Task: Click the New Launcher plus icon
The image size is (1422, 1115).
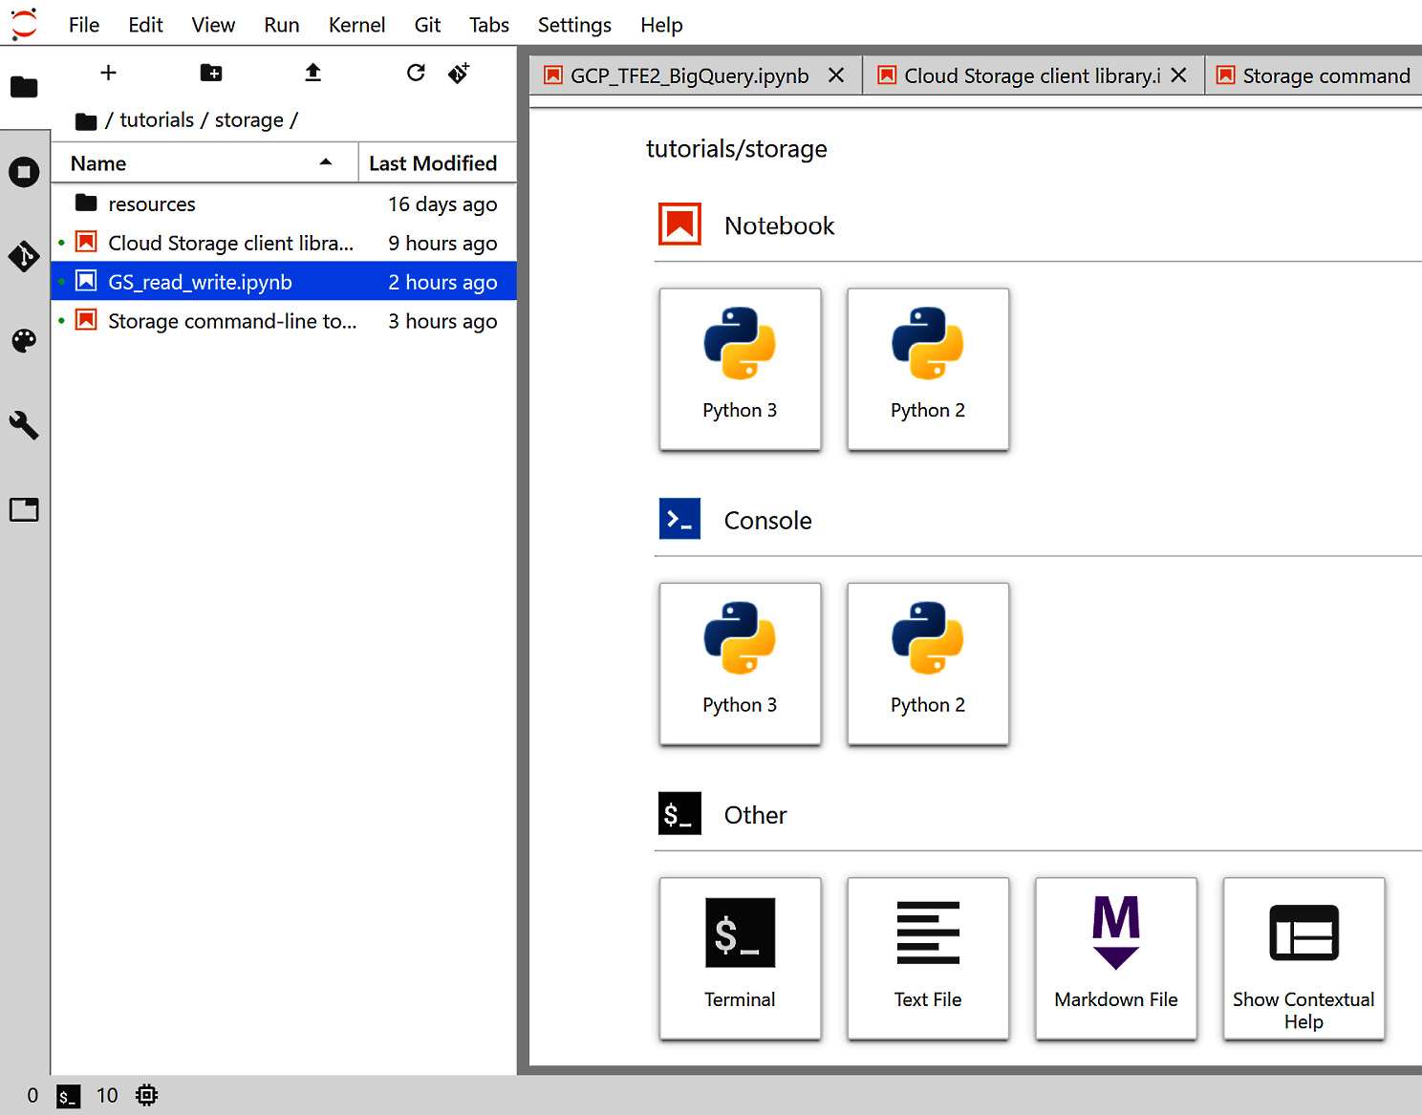Action: click(x=108, y=73)
